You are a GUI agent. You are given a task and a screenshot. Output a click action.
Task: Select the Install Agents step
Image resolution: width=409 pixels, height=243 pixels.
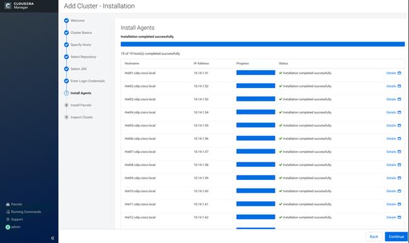pyautogui.click(x=81, y=93)
